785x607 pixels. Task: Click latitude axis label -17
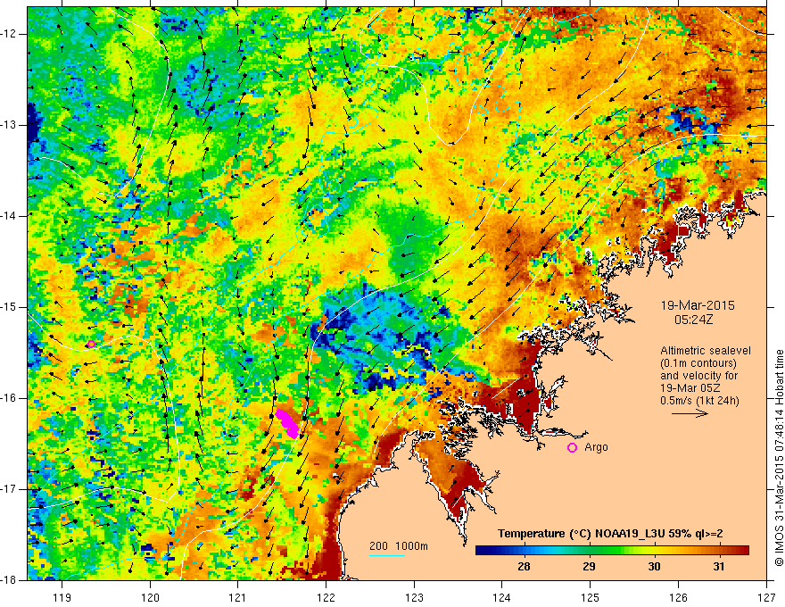pos(9,489)
